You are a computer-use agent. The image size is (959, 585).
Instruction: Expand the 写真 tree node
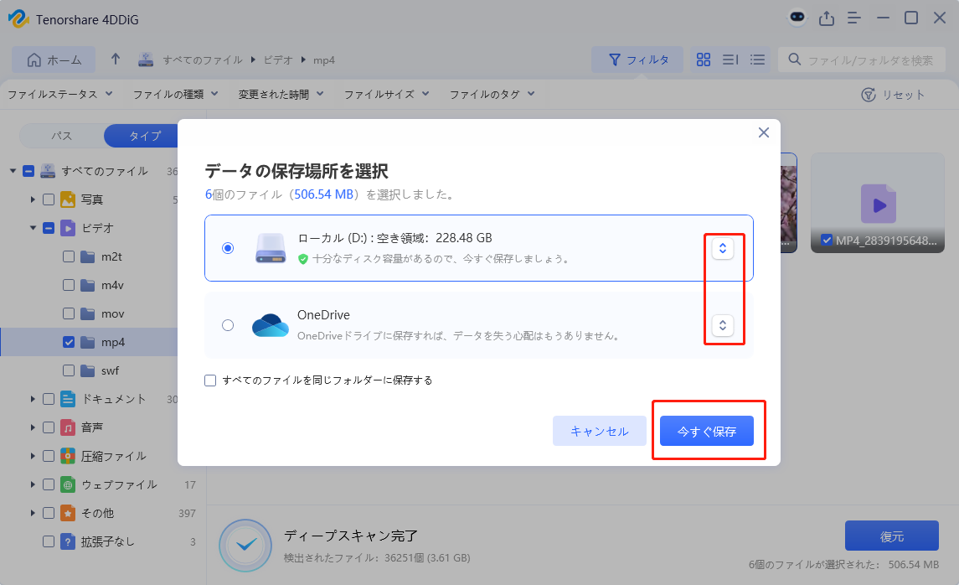(x=33, y=199)
